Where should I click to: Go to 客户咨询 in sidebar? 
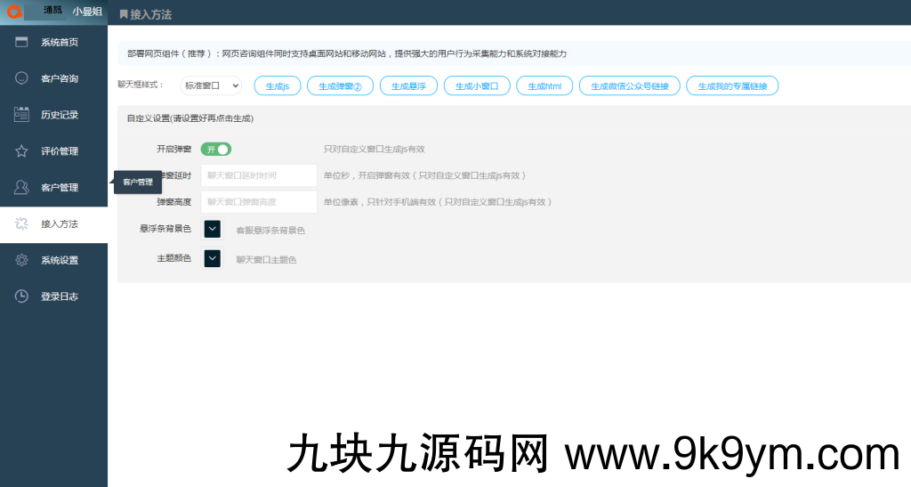point(53,78)
